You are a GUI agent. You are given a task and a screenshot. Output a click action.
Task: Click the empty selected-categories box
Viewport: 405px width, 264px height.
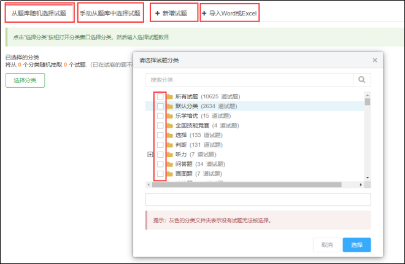pos(258,200)
